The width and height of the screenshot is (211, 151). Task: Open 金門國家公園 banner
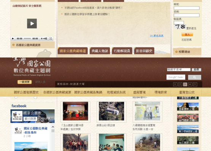[188, 118]
